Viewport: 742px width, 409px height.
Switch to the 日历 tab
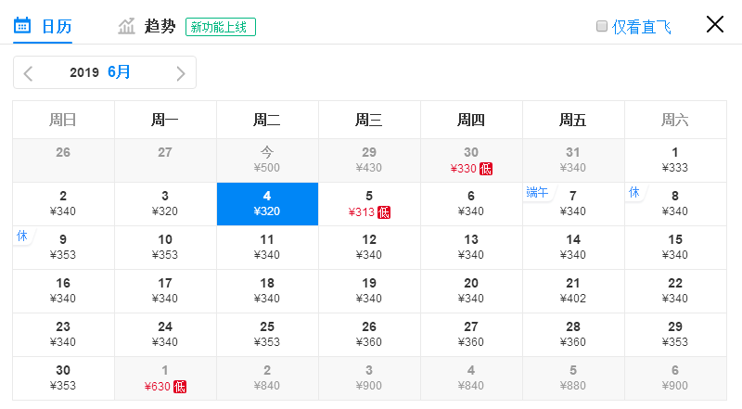coord(43,26)
